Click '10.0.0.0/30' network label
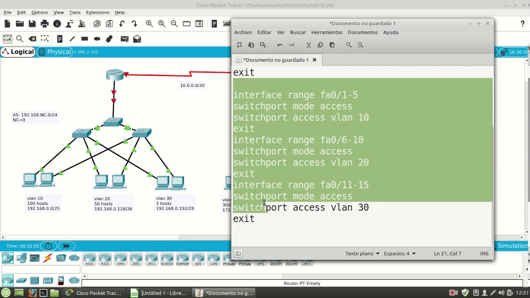530x298 pixels. [192, 85]
